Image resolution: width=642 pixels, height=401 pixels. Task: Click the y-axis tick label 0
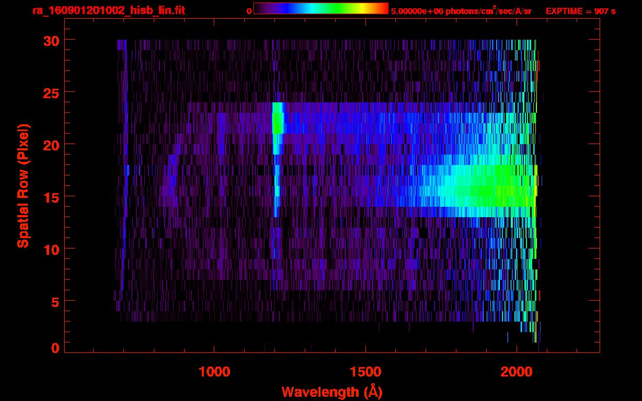point(55,348)
